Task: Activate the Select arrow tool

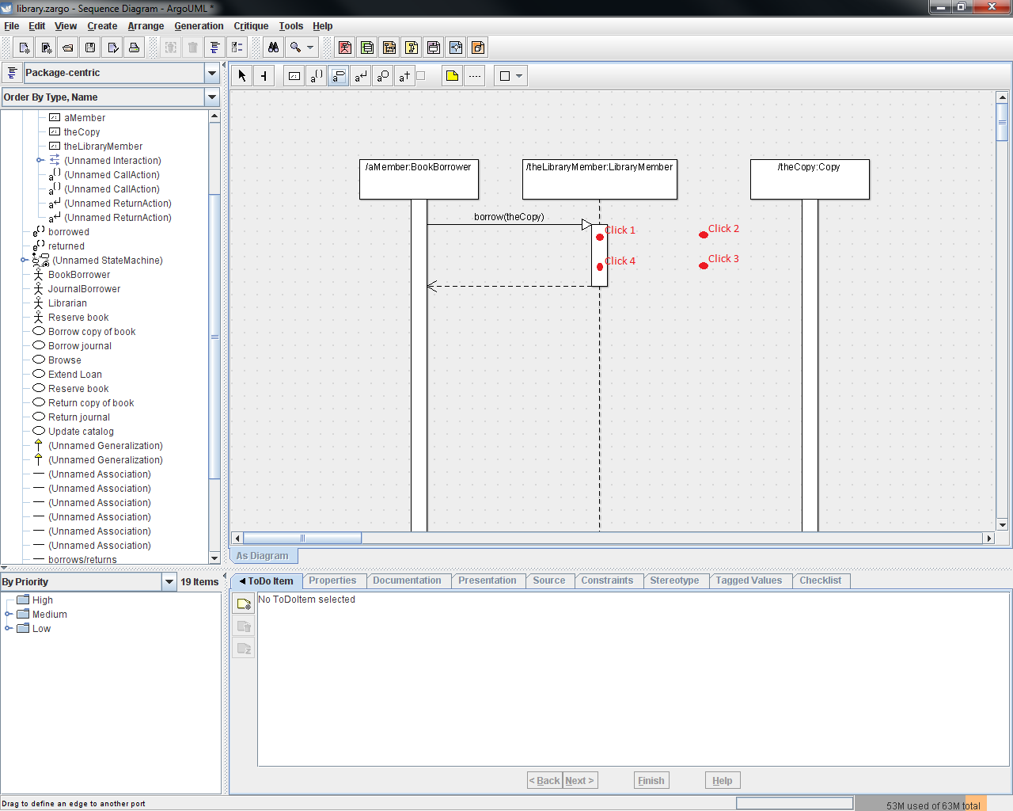Action: click(242, 76)
